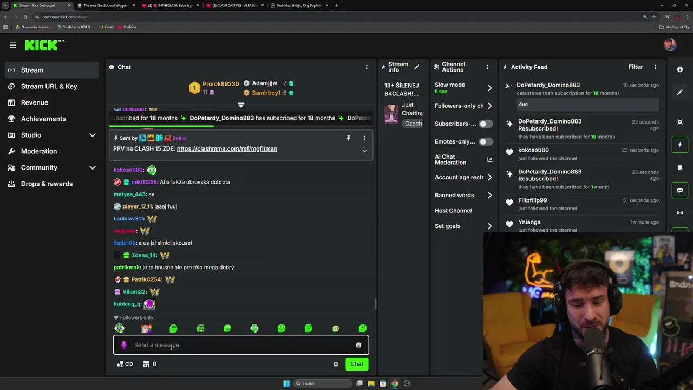
Task: Click the channel points infinity icon
Action: [125, 364]
